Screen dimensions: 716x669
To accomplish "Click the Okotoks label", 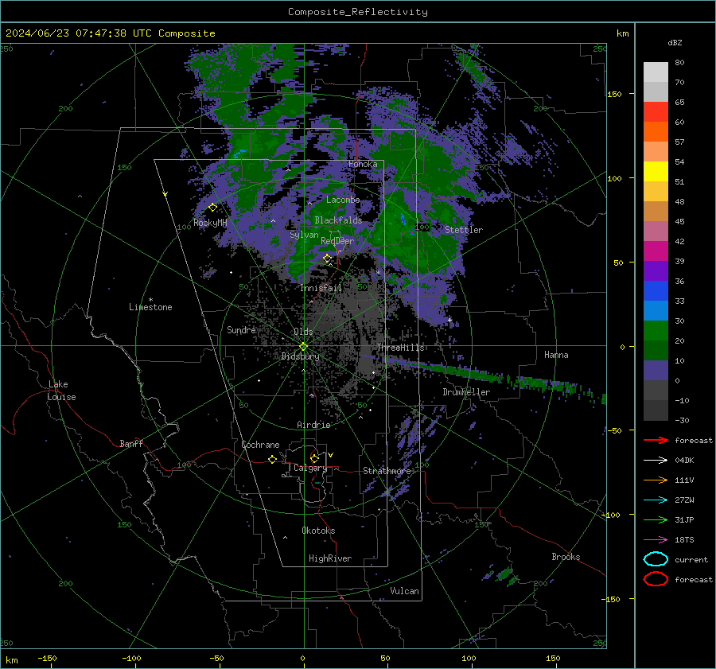I will pyautogui.click(x=318, y=531).
